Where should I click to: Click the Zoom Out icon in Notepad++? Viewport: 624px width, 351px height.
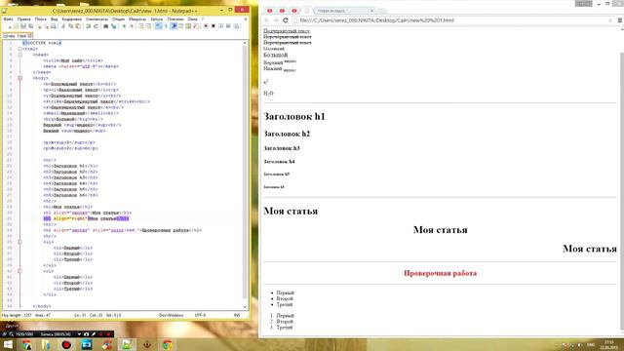pos(132,26)
